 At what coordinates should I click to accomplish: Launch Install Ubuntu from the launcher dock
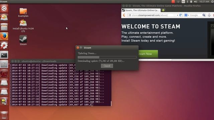4,18
